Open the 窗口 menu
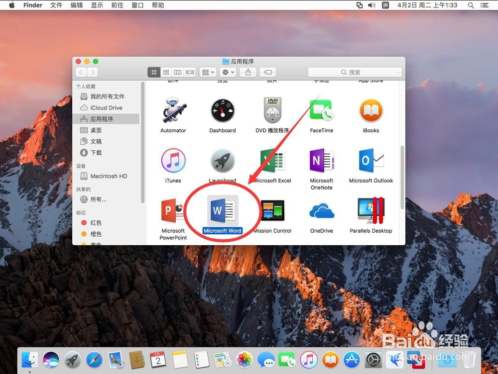This screenshot has width=498, height=374. pyautogui.click(x=137, y=5)
